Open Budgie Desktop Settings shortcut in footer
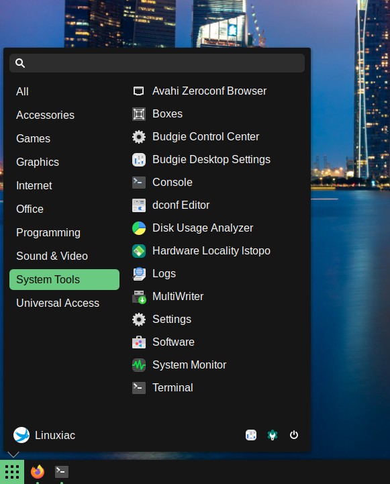Image resolution: width=390 pixels, height=484 pixels. click(x=251, y=435)
